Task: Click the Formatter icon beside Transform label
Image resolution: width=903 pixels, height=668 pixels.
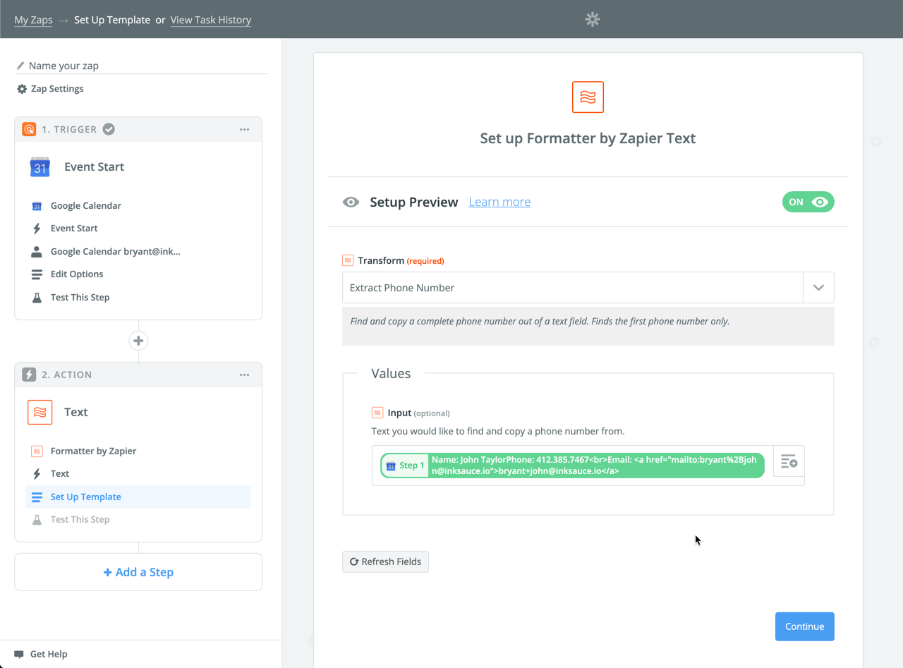Action: coord(348,261)
